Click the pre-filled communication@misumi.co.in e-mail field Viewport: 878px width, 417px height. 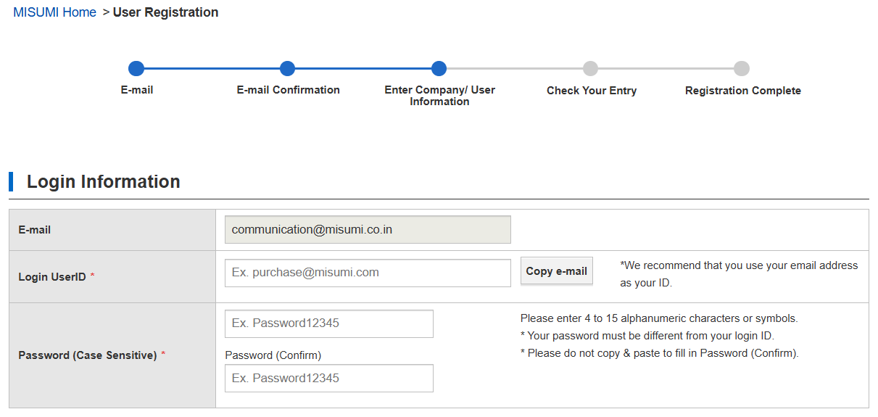click(x=368, y=230)
